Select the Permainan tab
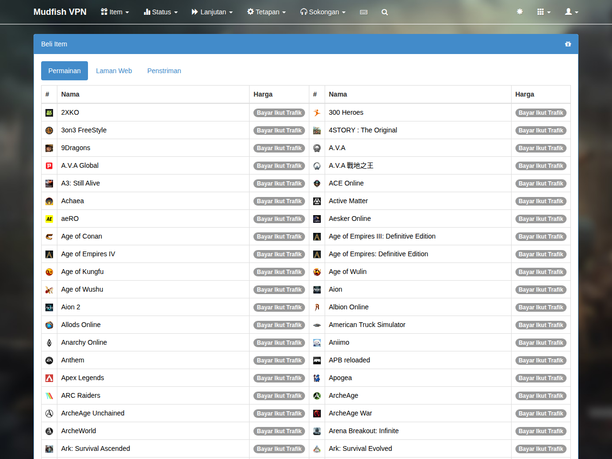 (65, 71)
